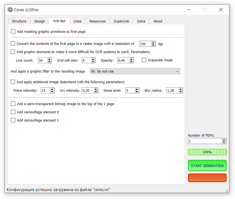The height and width of the screenshot is (199, 235).
Task: Switch to the Structure tab
Action: (19, 21)
